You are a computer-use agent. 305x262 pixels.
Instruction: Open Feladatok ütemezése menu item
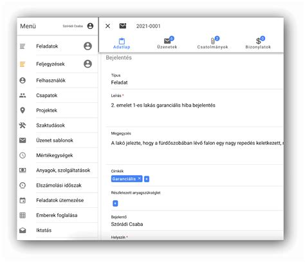(60, 200)
